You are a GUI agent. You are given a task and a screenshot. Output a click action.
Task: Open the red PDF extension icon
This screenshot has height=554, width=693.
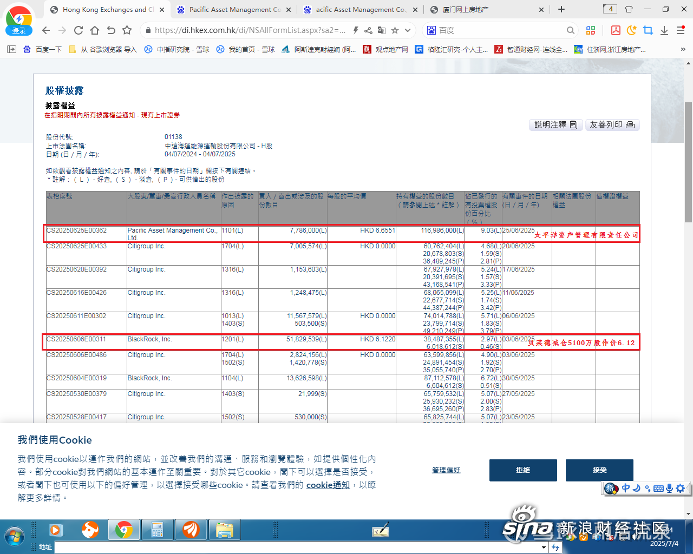pos(616,30)
